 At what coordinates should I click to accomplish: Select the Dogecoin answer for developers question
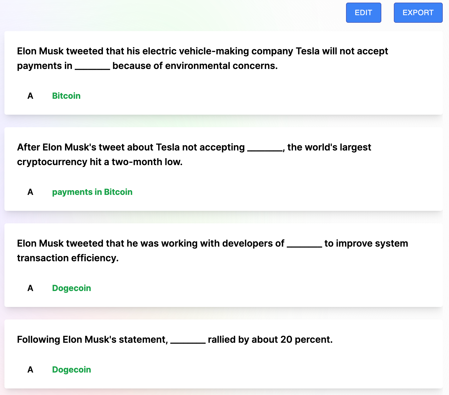click(x=71, y=288)
